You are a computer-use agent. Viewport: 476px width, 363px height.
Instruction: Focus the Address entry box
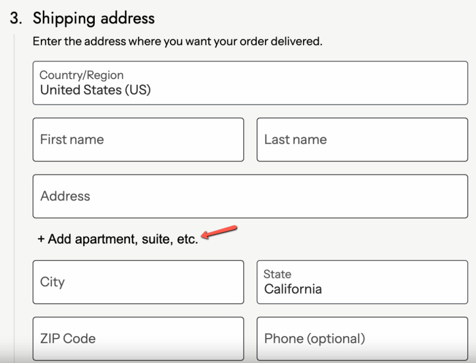[x=250, y=196]
